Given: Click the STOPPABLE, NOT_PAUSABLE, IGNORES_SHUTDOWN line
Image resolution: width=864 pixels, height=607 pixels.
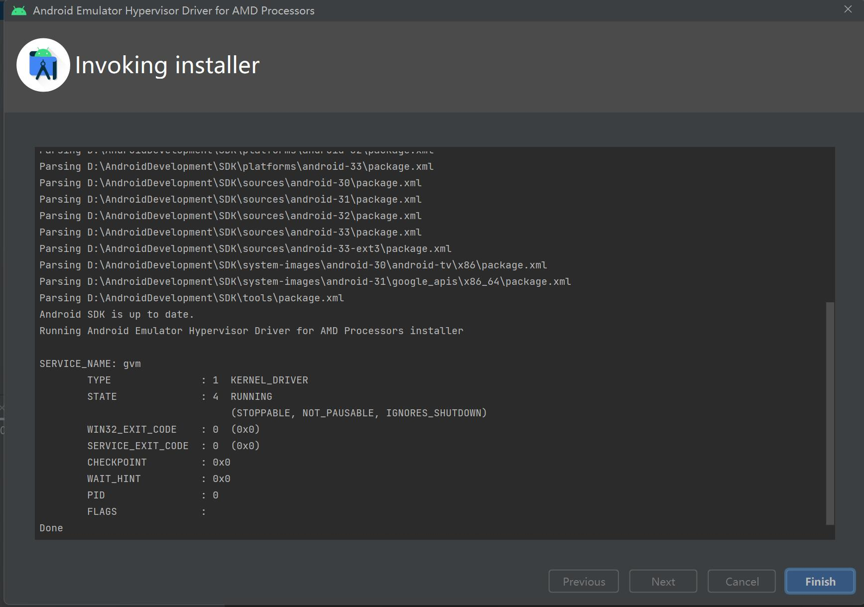Looking at the screenshot, I should [359, 413].
